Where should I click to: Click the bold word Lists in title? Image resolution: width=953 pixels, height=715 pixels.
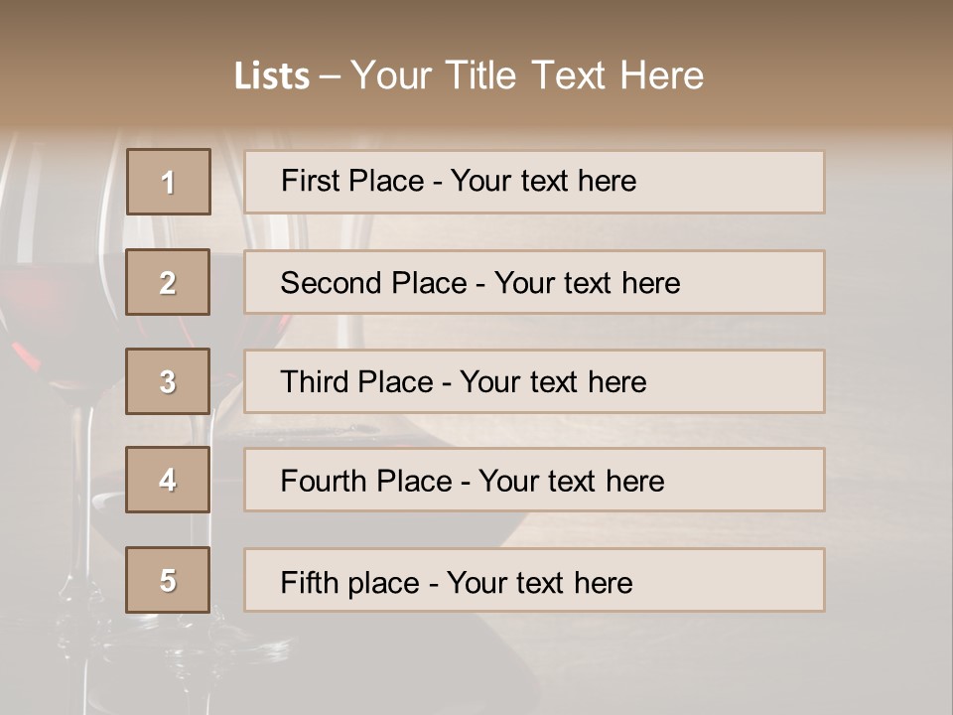[272, 76]
